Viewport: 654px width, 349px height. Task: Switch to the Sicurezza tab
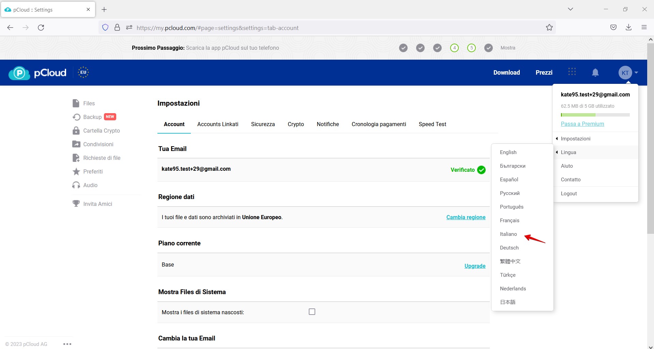point(263,124)
